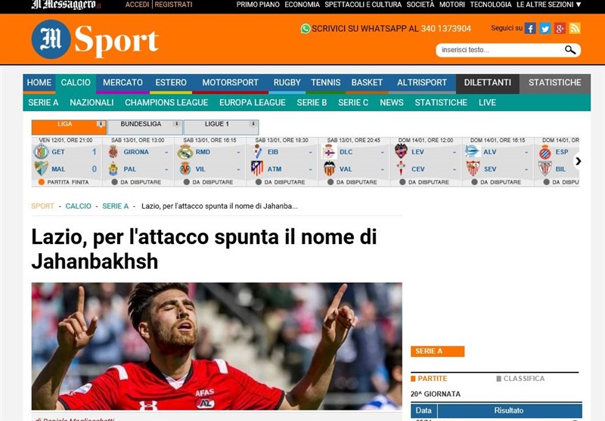Viewport: 605px width, 421px height.
Task: Open the Jahanbakhsh article photo
Action: (216, 346)
